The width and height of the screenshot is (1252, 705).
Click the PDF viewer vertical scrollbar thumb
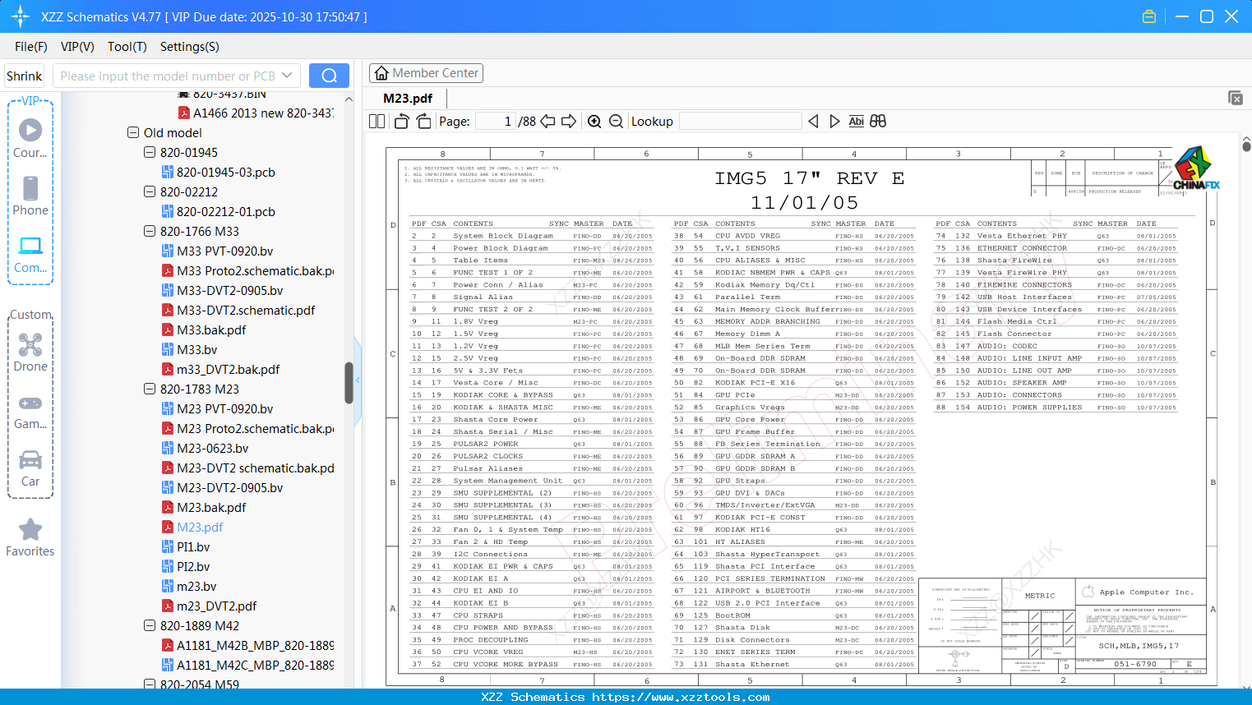[x=1246, y=146]
